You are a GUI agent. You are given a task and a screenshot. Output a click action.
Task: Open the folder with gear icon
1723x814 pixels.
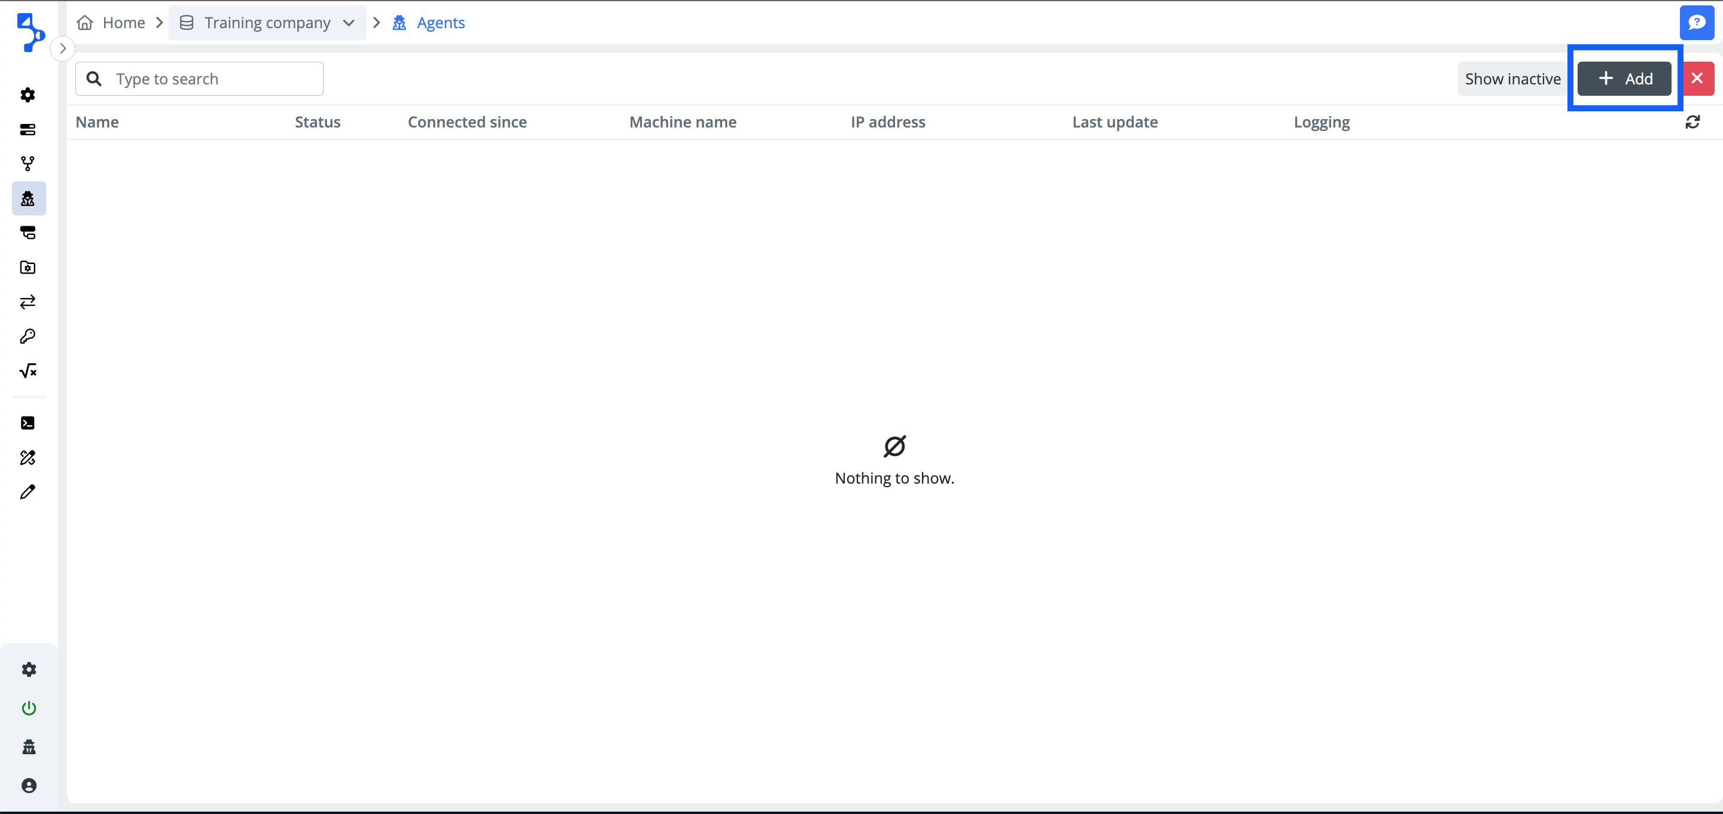tap(28, 267)
